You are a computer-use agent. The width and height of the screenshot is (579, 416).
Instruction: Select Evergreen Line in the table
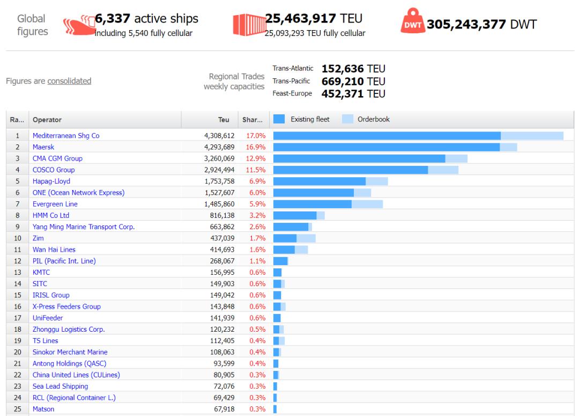(55, 204)
